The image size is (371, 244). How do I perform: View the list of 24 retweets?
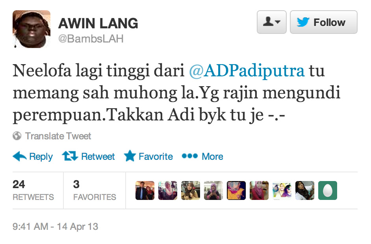pyautogui.click(x=33, y=190)
